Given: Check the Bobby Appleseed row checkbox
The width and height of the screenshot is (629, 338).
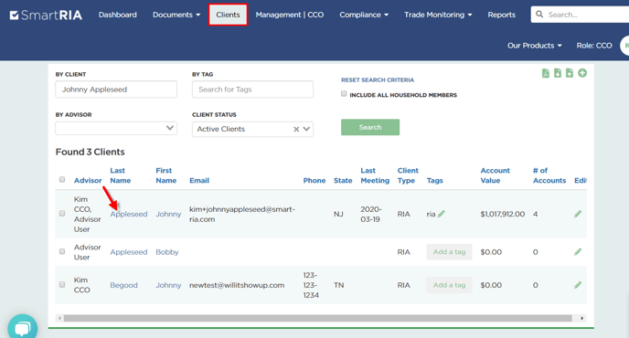Looking at the screenshot, I should click(62, 251).
